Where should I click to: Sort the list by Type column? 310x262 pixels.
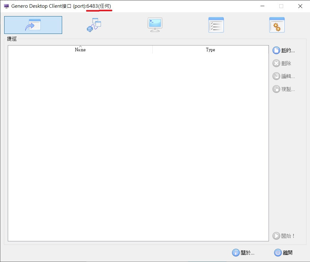click(x=211, y=50)
